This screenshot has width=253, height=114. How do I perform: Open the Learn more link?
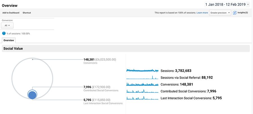[x=202, y=13]
